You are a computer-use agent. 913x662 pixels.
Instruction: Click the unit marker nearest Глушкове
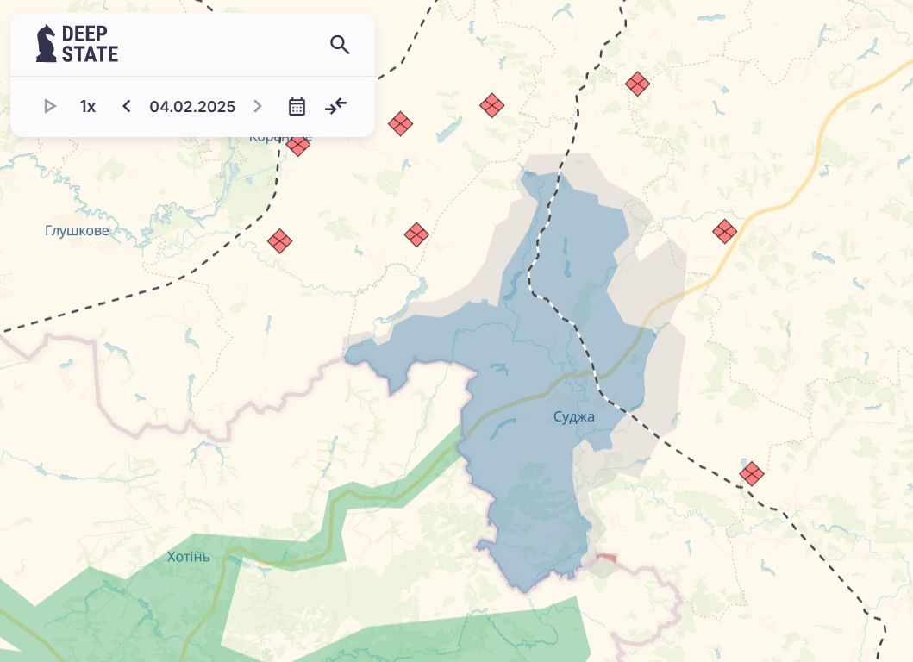[279, 241]
